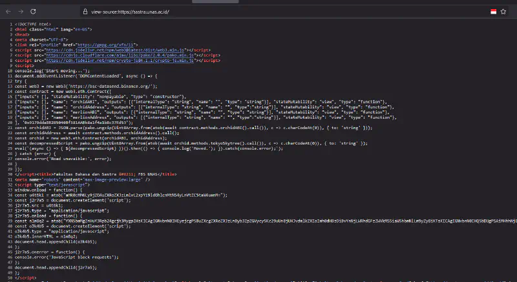The height and width of the screenshot is (282, 517).
Task: Click the "merlionABI" ABI entry on line 18
Action: pos(202,112)
